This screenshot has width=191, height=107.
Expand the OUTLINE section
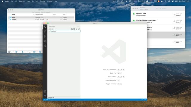click(51, 97)
